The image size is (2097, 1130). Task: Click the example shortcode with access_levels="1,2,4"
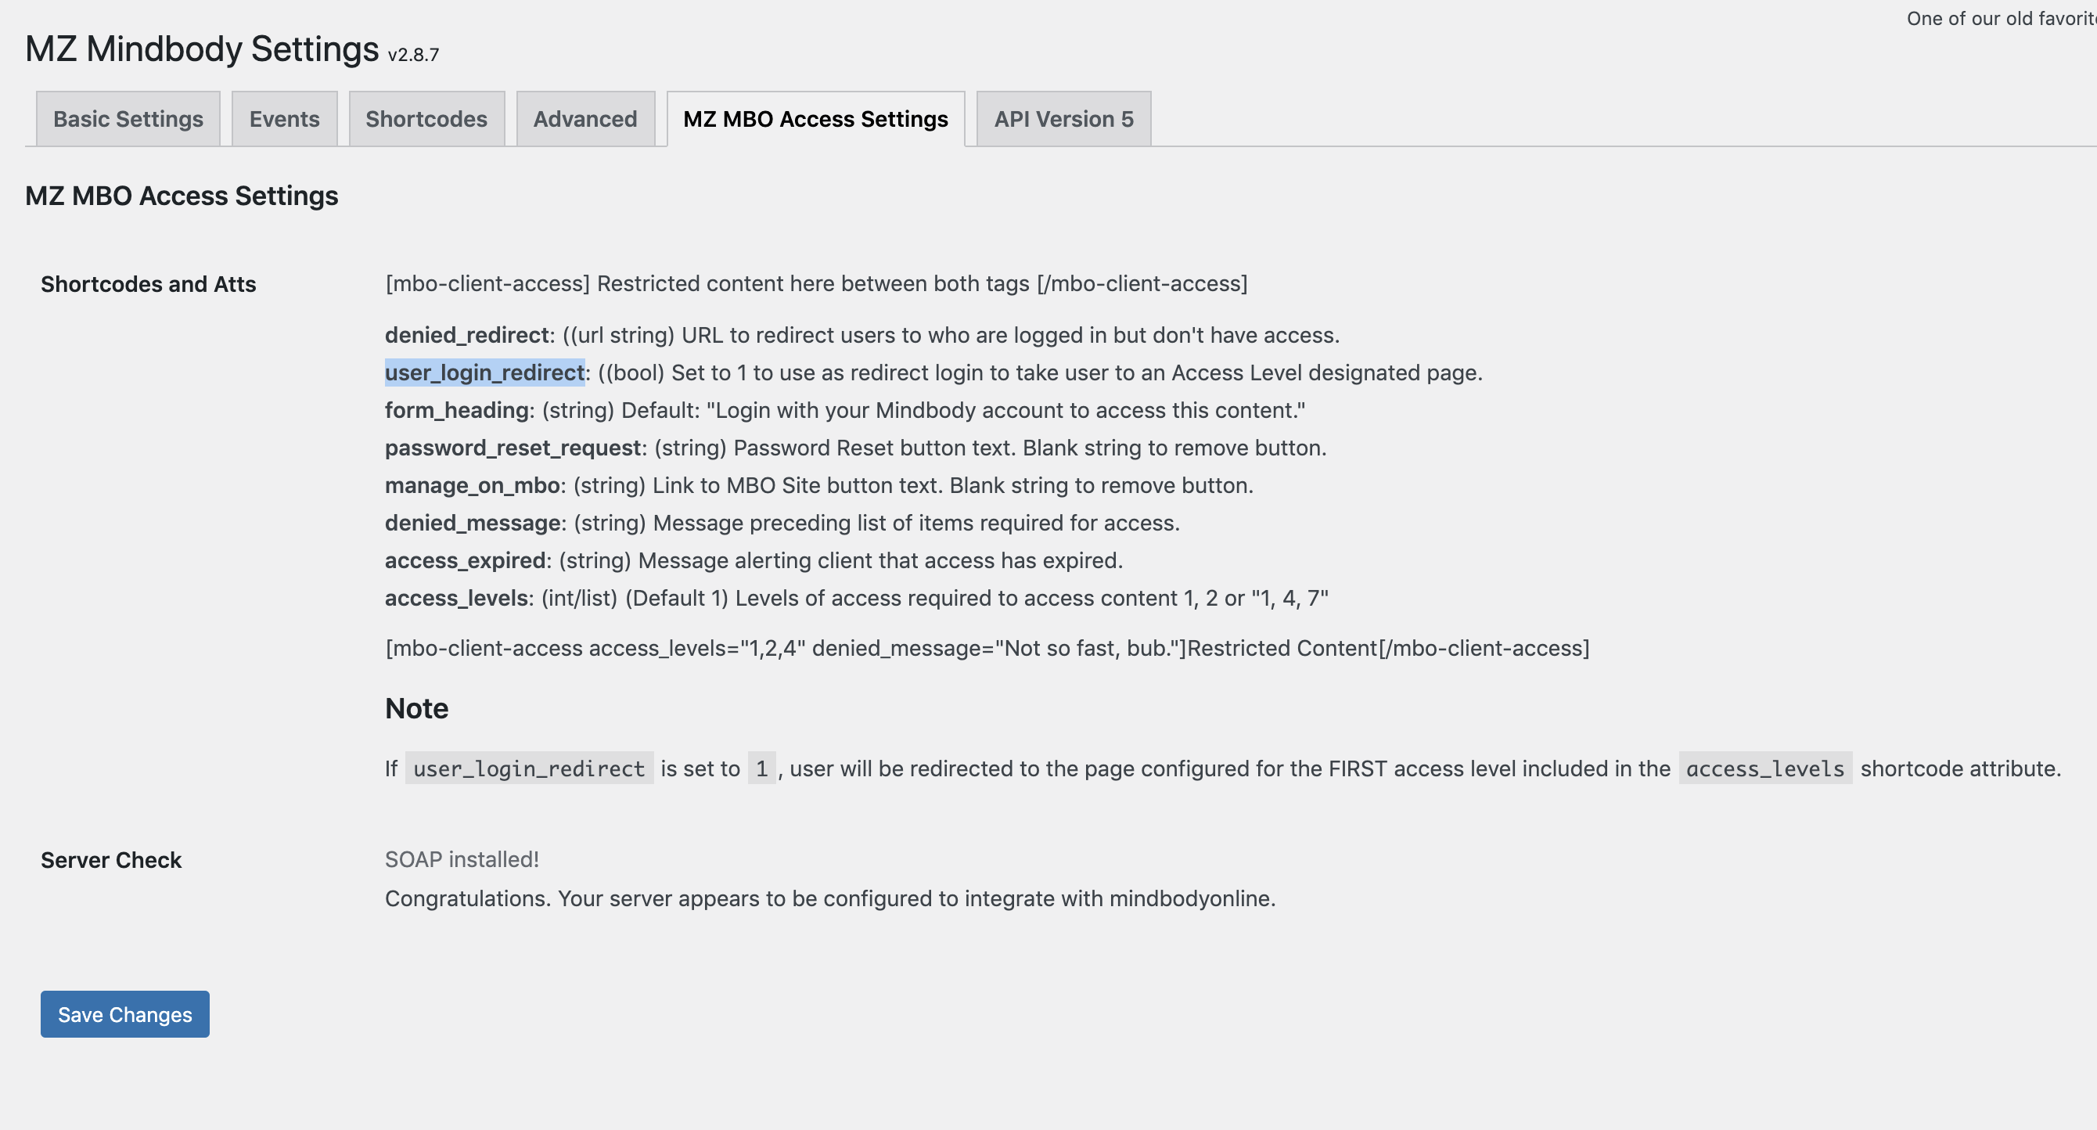coord(987,648)
